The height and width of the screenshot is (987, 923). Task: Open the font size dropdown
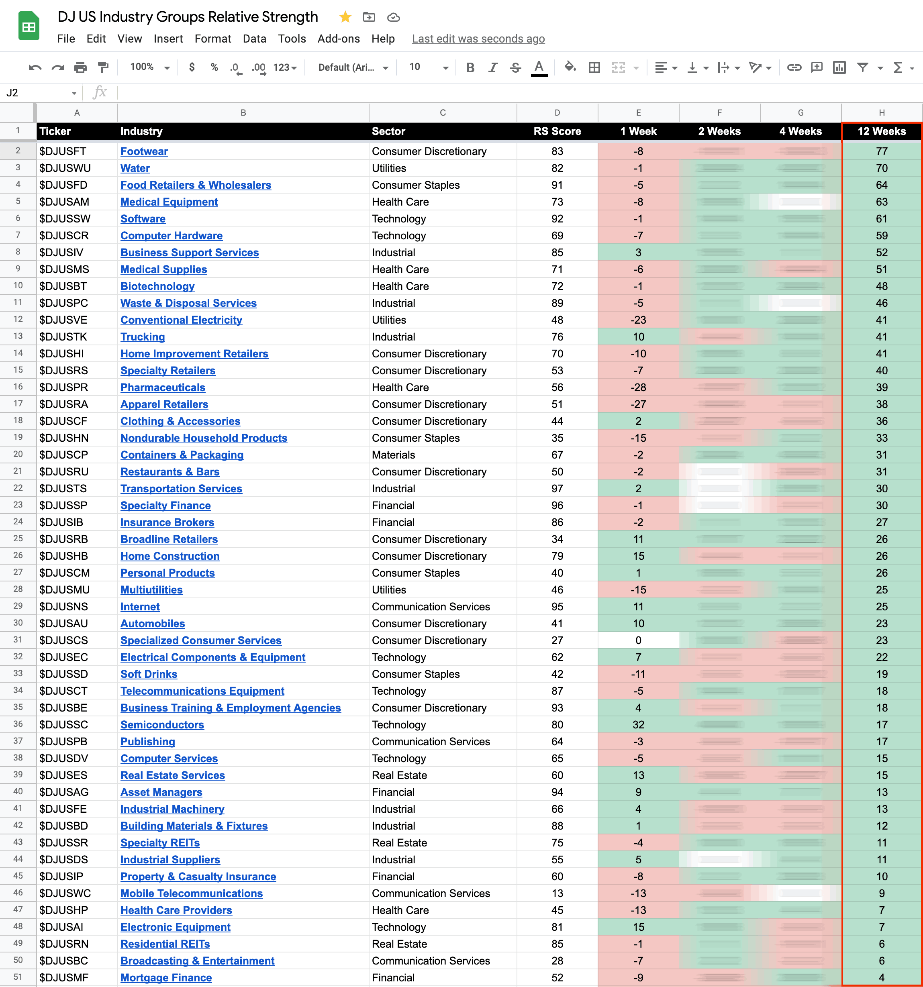429,67
